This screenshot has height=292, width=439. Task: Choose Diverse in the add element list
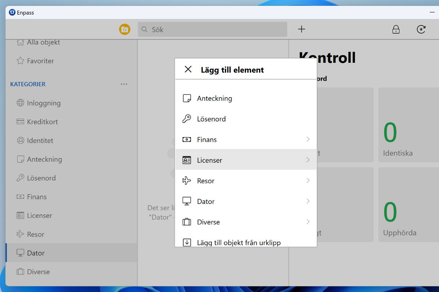click(x=246, y=222)
